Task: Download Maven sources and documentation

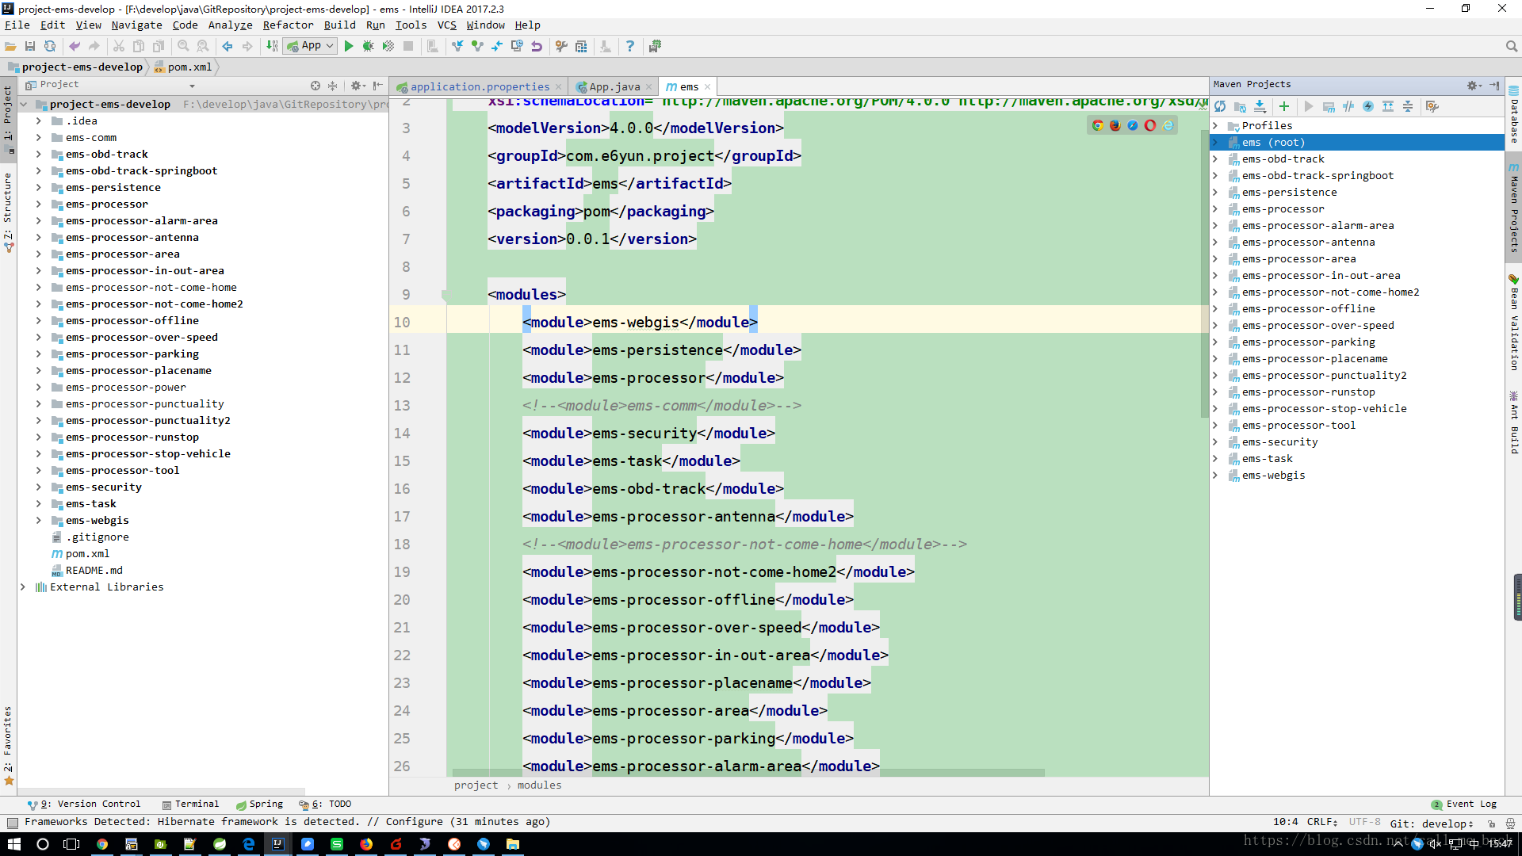Action: pos(1260,106)
